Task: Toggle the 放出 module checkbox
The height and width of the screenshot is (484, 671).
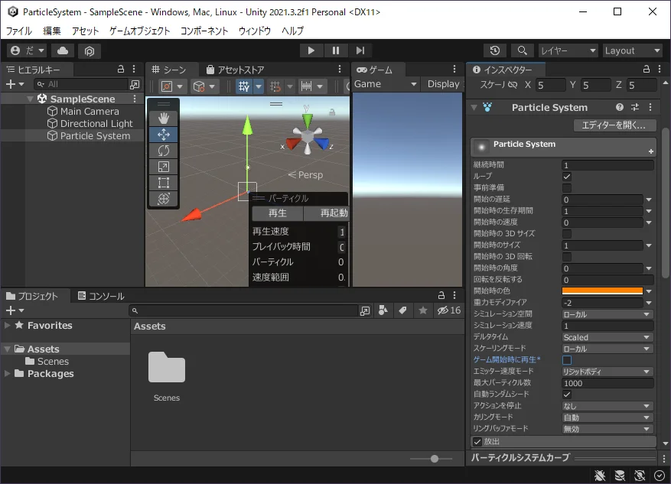Action: point(477,442)
